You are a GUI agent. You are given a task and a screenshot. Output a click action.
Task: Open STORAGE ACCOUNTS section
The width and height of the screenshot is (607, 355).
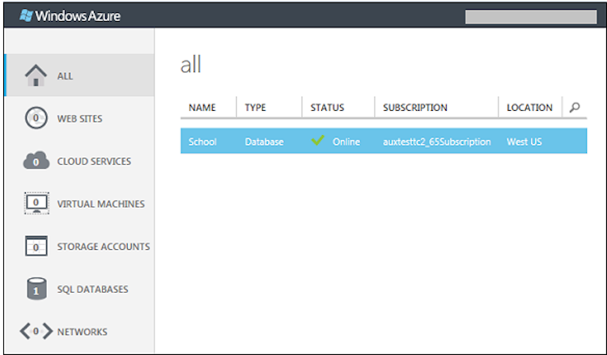[x=104, y=247]
